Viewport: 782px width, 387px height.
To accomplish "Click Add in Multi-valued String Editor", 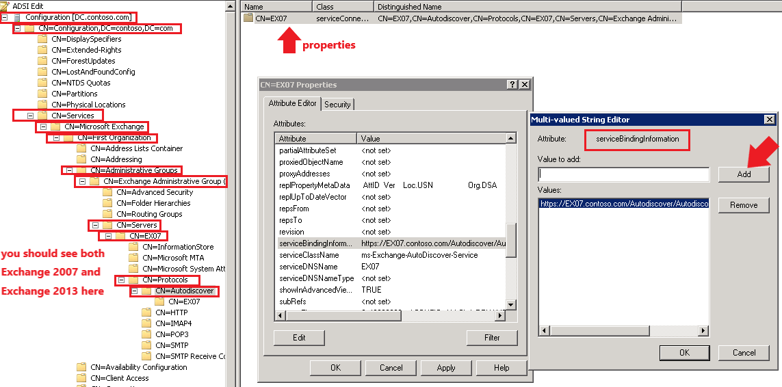I will (744, 174).
